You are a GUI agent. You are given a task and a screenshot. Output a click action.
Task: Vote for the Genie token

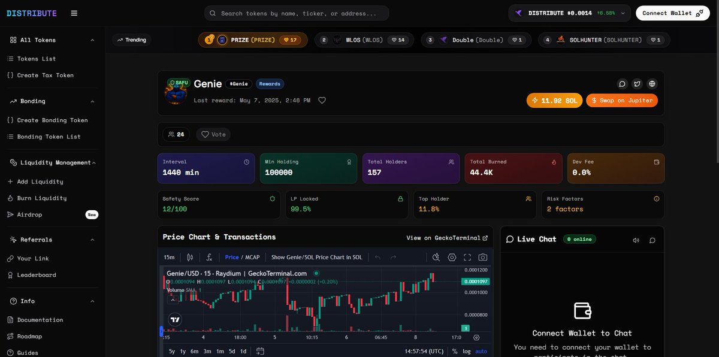coord(213,134)
